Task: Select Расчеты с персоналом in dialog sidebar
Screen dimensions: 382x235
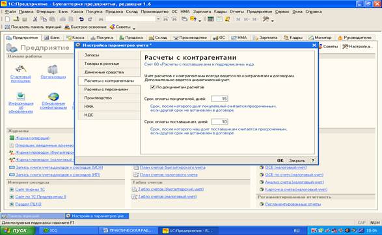Action: (109, 89)
